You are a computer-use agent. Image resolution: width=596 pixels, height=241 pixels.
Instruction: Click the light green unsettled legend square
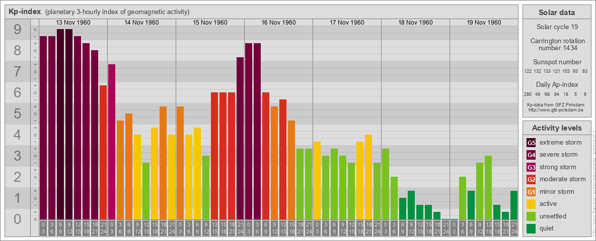[531, 216]
